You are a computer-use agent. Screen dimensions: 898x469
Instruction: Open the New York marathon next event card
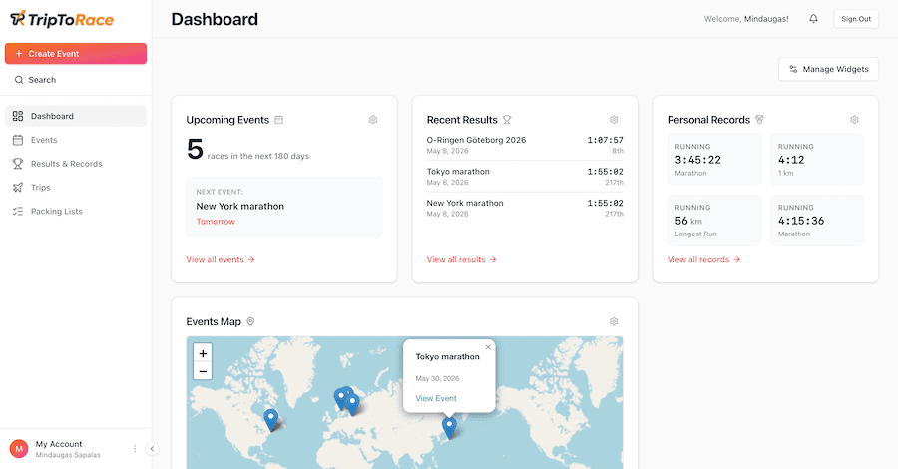[x=284, y=207]
